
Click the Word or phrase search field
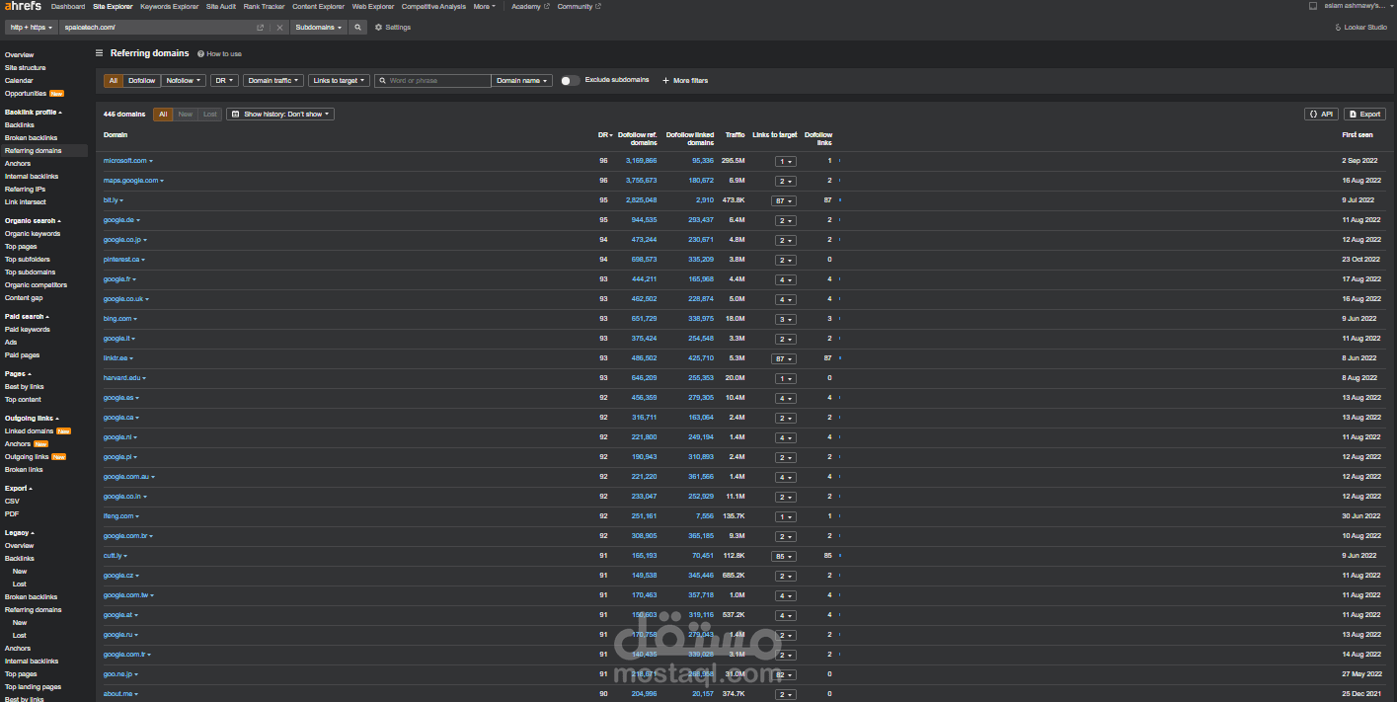coord(432,81)
